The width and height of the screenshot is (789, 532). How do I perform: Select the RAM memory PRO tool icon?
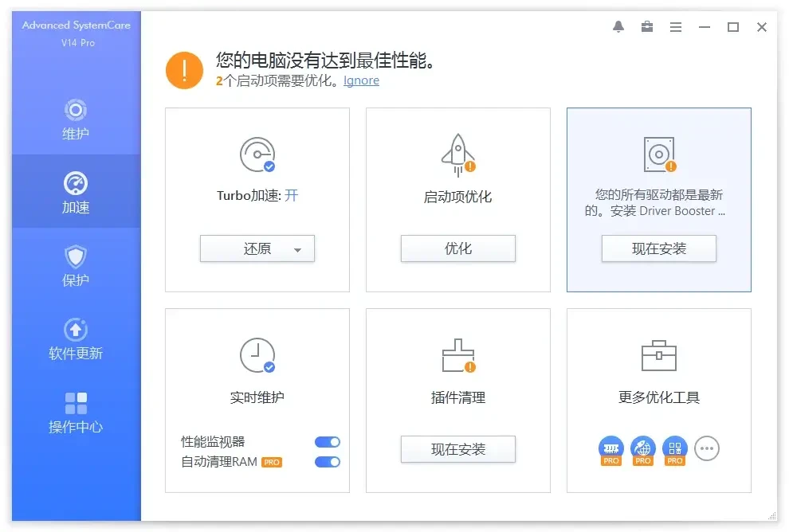[x=610, y=448]
